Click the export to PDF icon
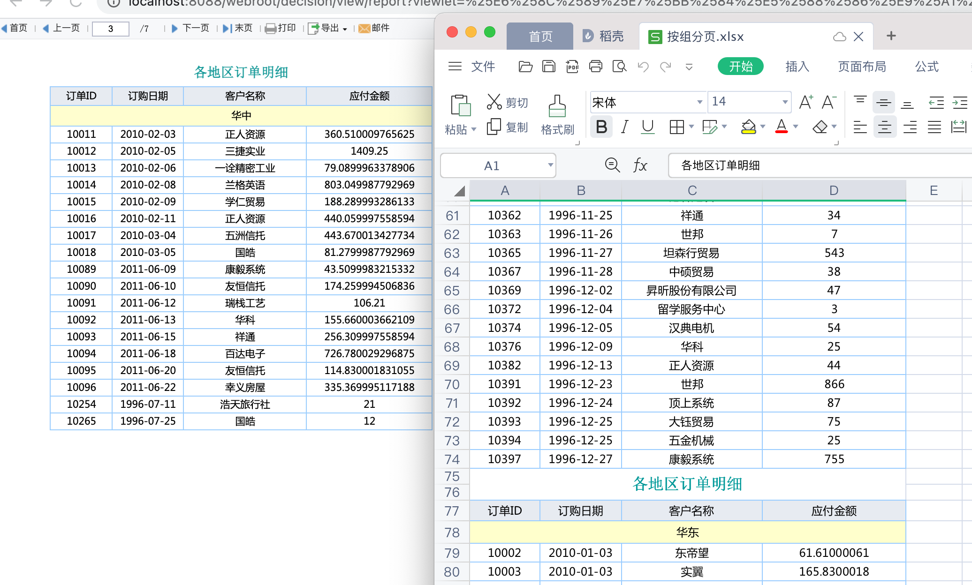The height and width of the screenshot is (585, 972). [x=572, y=67]
